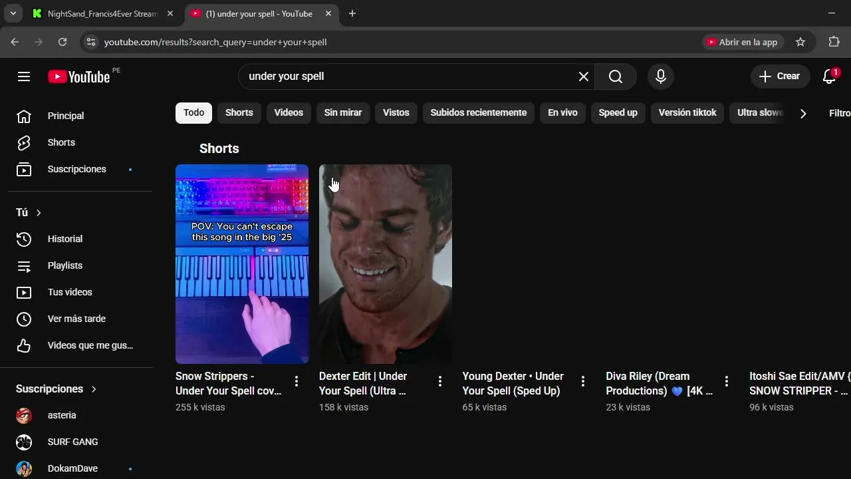851x479 pixels.
Task: Select the Shorts filter chip
Action: (x=239, y=112)
